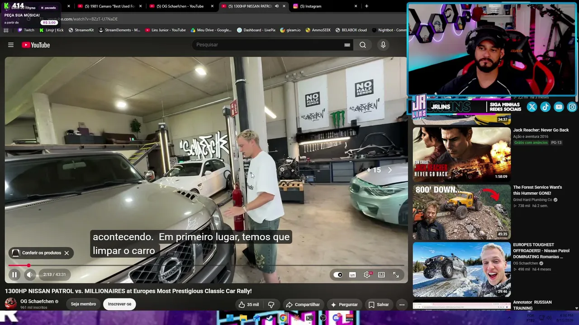The image size is (579, 325).
Task: Switch the player to theater mode
Action: 381,274
